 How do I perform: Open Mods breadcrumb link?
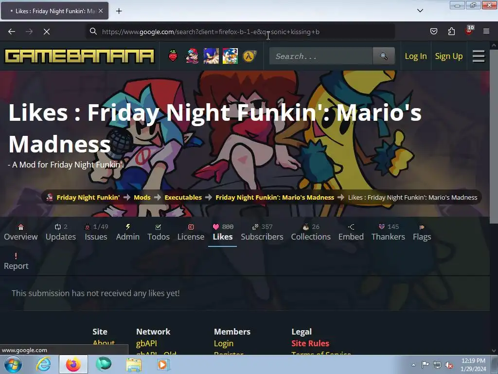coord(142,197)
